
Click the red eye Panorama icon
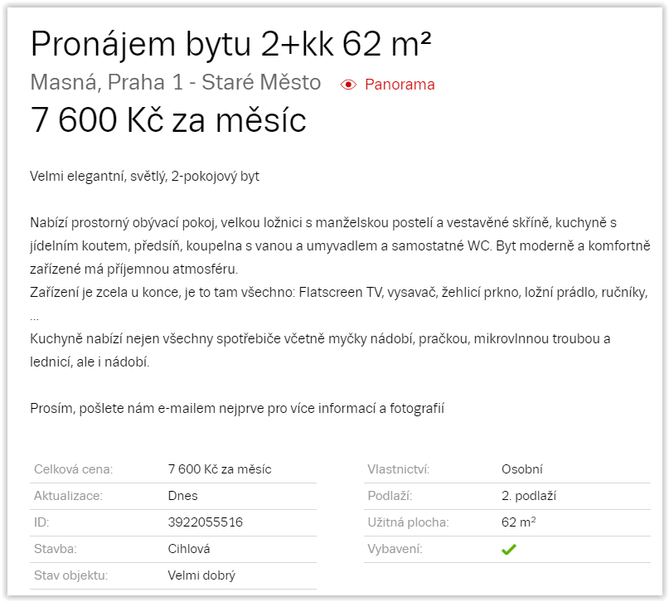[x=348, y=85]
